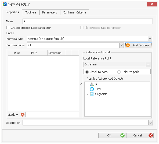Click the R1 reaction triangle icon
159x144 pixels.
point(92,84)
